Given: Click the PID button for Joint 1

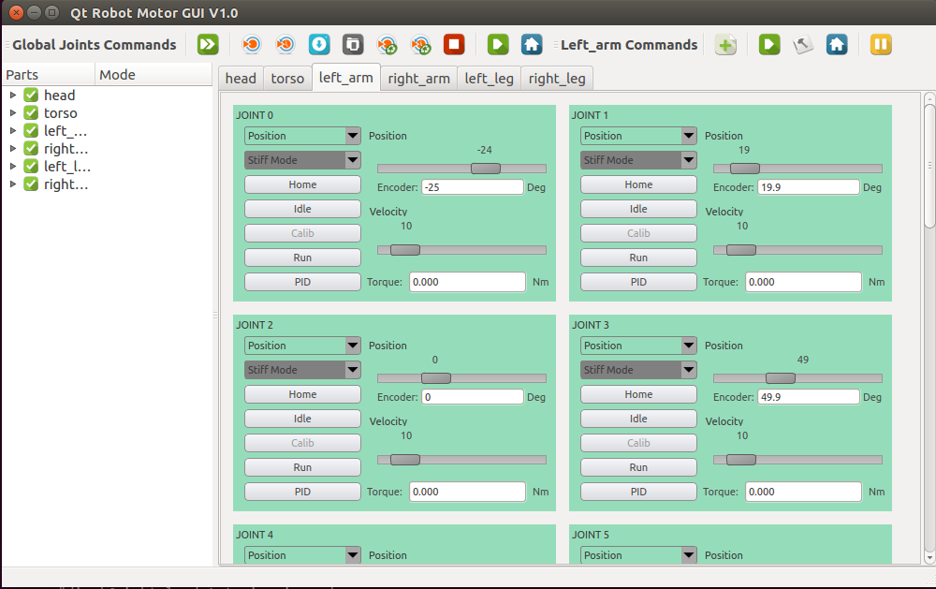Looking at the screenshot, I should [638, 282].
